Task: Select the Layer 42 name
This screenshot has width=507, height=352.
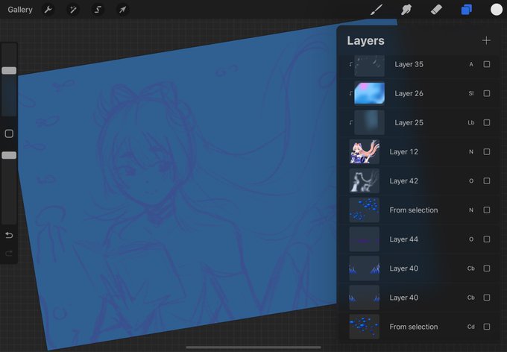Action: pyautogui.click(x=403, y=181)
